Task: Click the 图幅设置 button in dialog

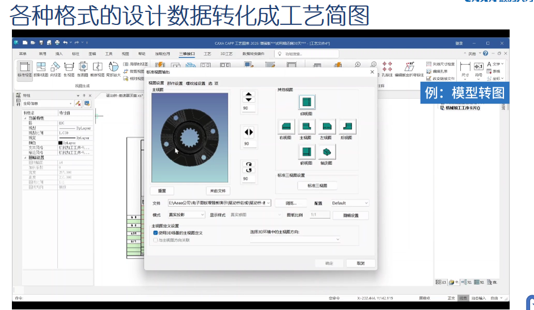Action: 351,215
